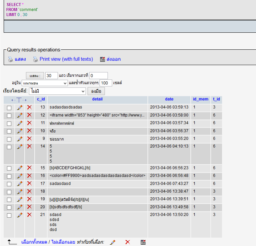Sort by date column header

click(x=169, y=99)
